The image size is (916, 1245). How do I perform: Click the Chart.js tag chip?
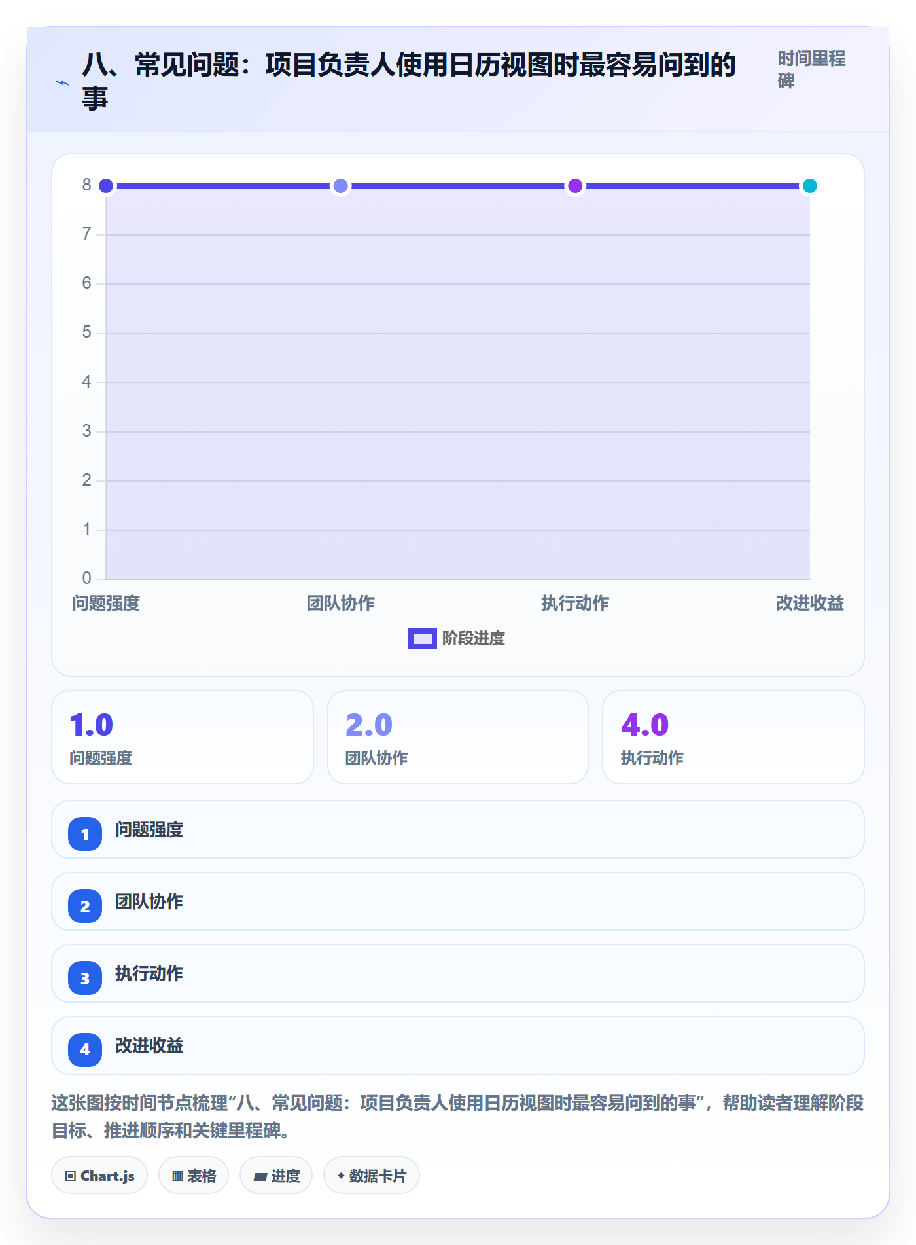click(99, 1176)
